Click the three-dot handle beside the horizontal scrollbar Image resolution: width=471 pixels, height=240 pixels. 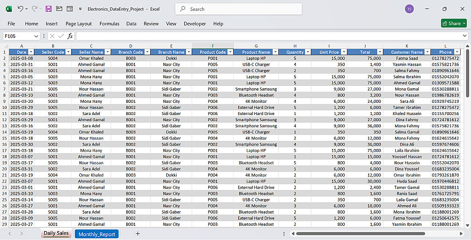[x=284, y=234]
